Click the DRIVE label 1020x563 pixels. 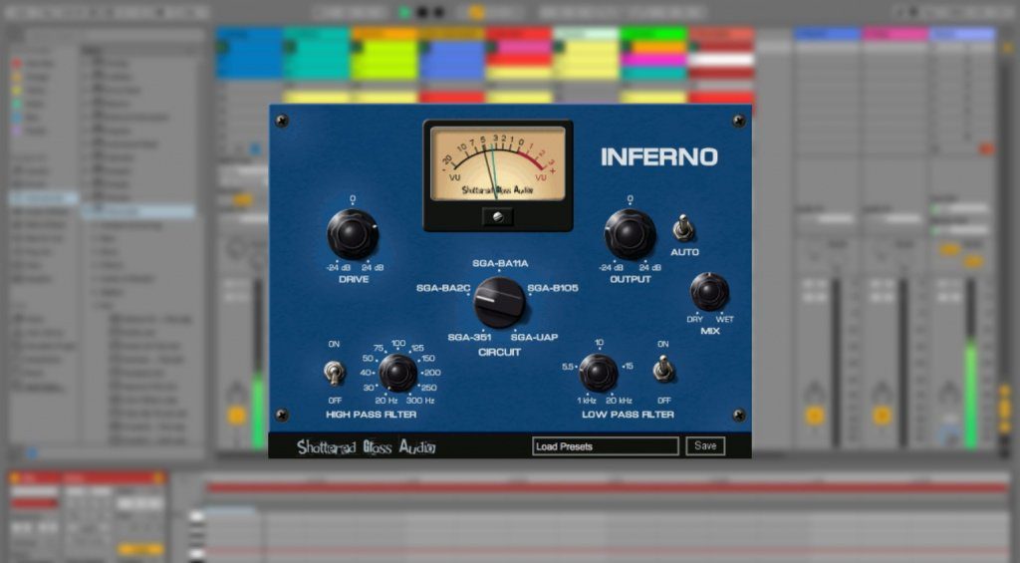(354, 279)
